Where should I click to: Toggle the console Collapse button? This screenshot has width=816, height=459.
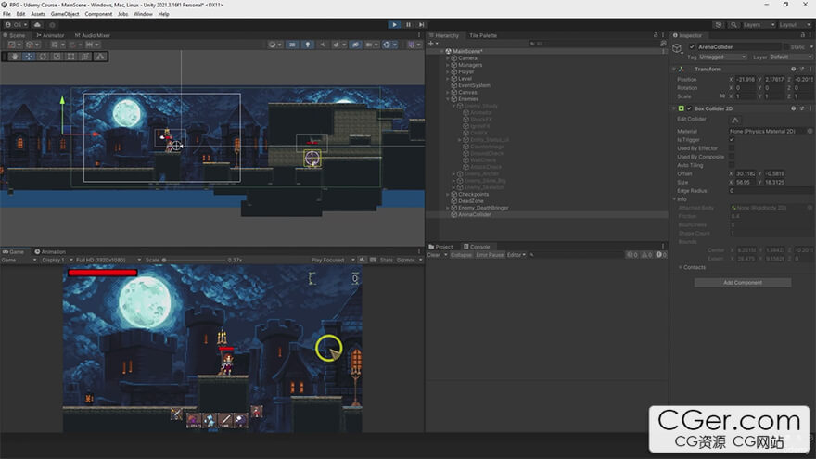point(461,255)
